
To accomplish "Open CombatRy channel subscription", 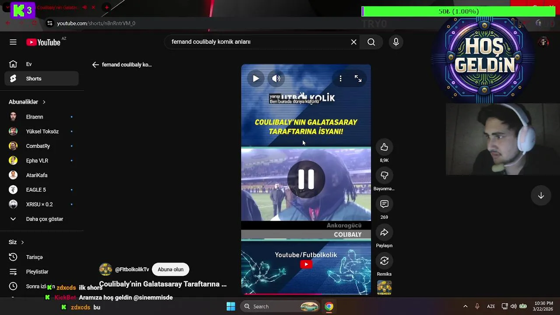I will [x=42, y=146].
